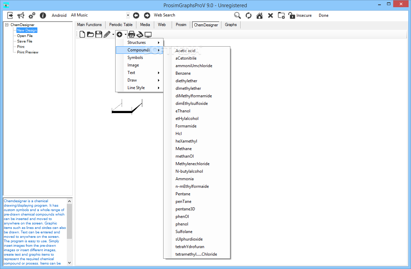Viewport: 411px width, 269px height.
Task: Click the monitor preview icon
Action: [x=148, y=34]
